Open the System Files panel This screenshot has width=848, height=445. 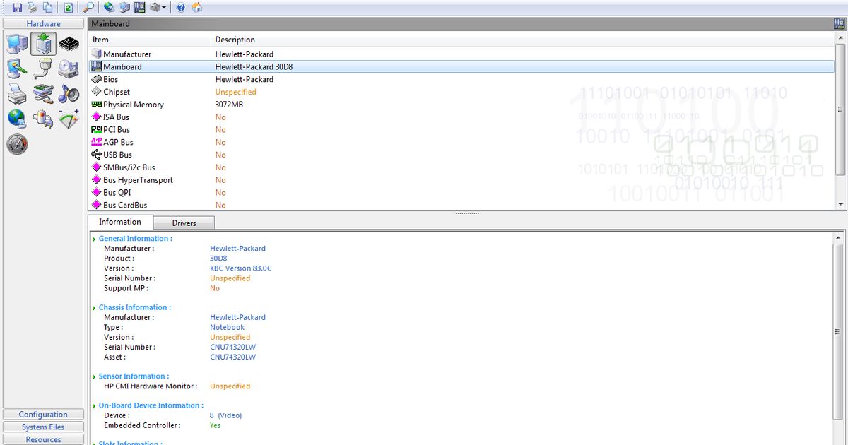(43, 427)
